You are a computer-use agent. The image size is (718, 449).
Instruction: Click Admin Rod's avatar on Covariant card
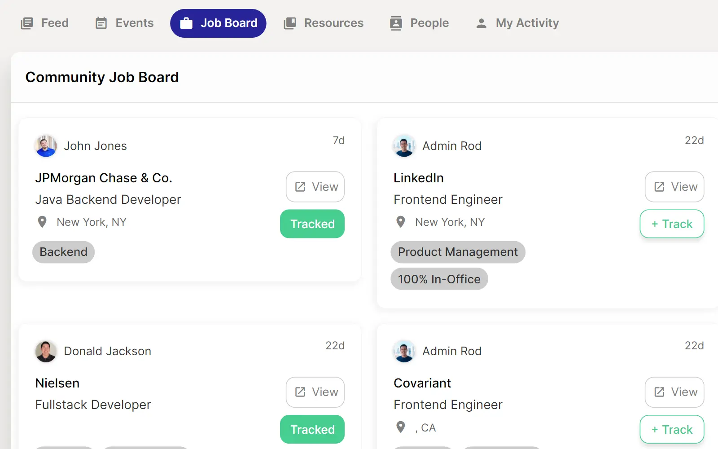coord(404,351)
